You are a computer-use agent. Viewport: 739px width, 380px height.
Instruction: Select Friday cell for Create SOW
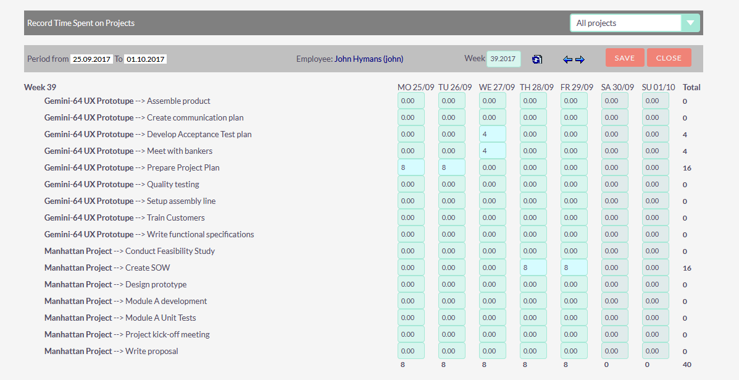click(574, 268)
